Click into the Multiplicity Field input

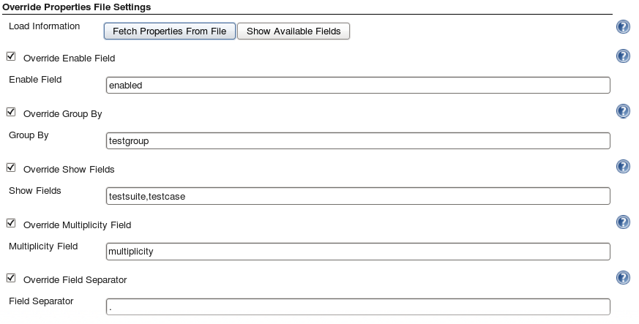click(x=358, y=252)
